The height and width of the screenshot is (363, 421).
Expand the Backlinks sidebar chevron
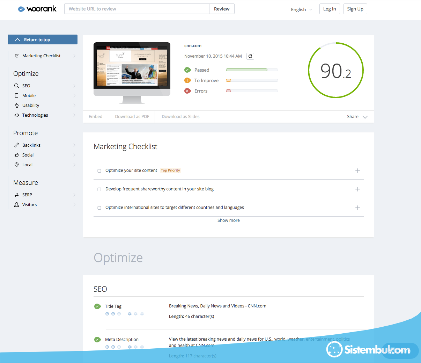[74, 145]
